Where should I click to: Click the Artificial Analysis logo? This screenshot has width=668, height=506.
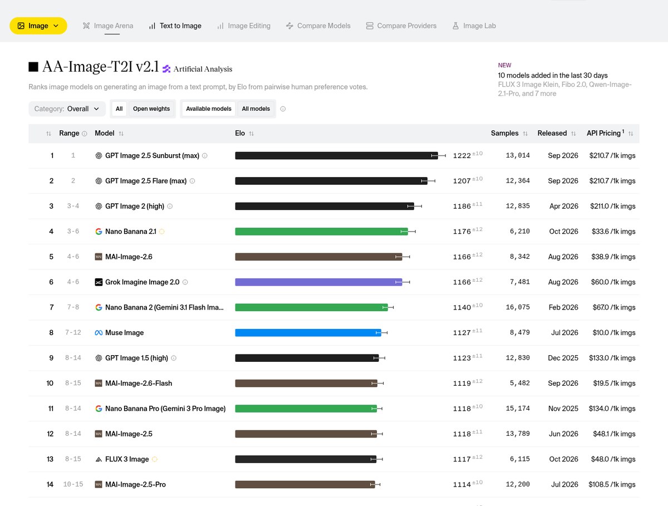click(x=198, y=69)
